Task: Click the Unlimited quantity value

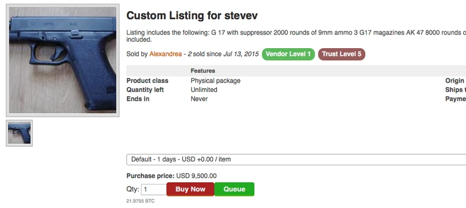Action: pos(204,90)
